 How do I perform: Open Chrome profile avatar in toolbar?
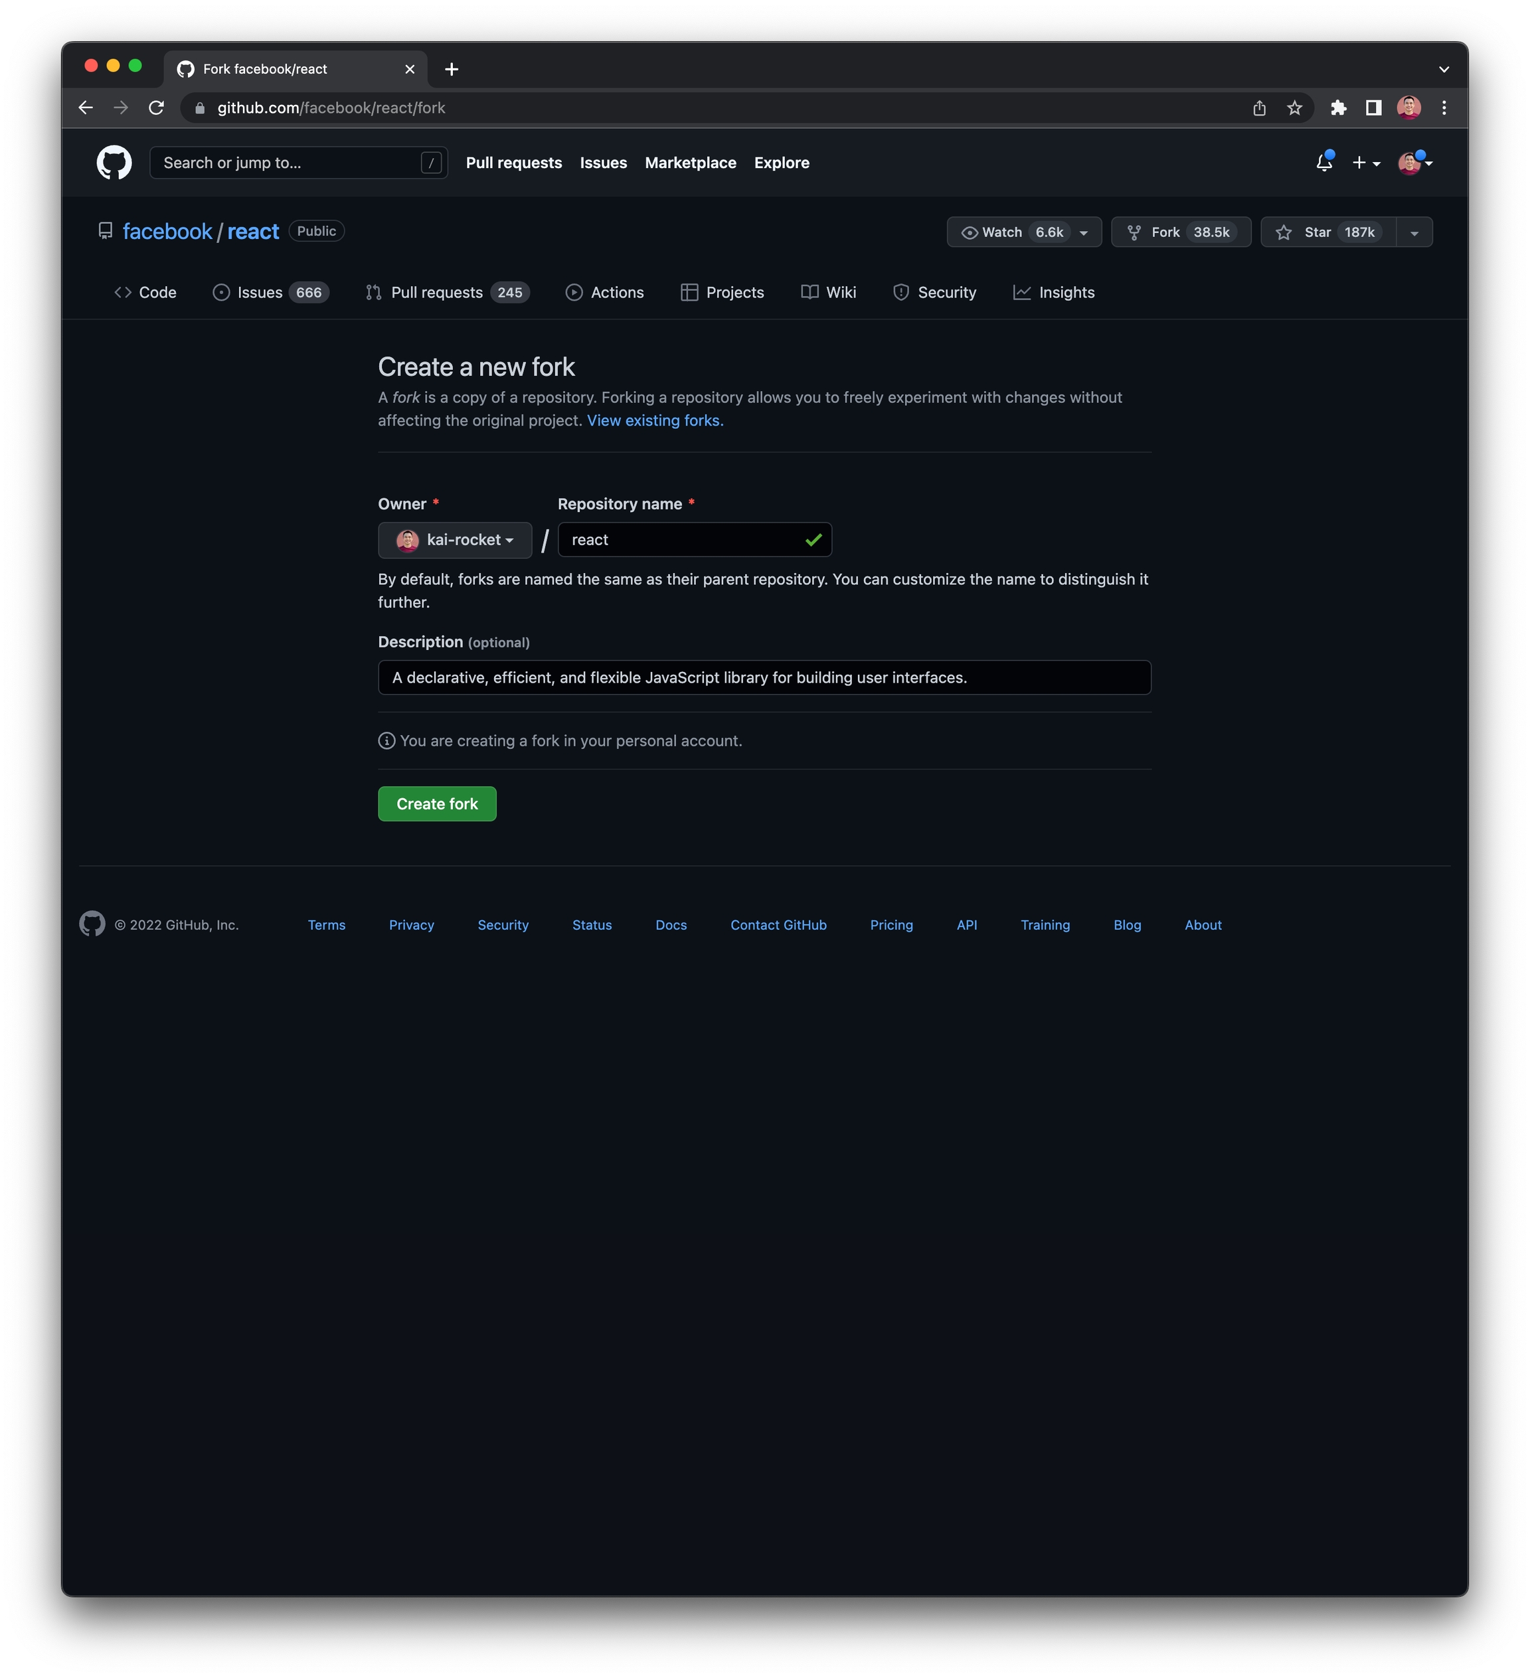point(1408,108)
